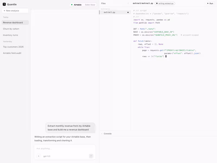Click the 'OUT = Path("./data")' line
This screenshot has width=217, height=163.
pos(144,29)
